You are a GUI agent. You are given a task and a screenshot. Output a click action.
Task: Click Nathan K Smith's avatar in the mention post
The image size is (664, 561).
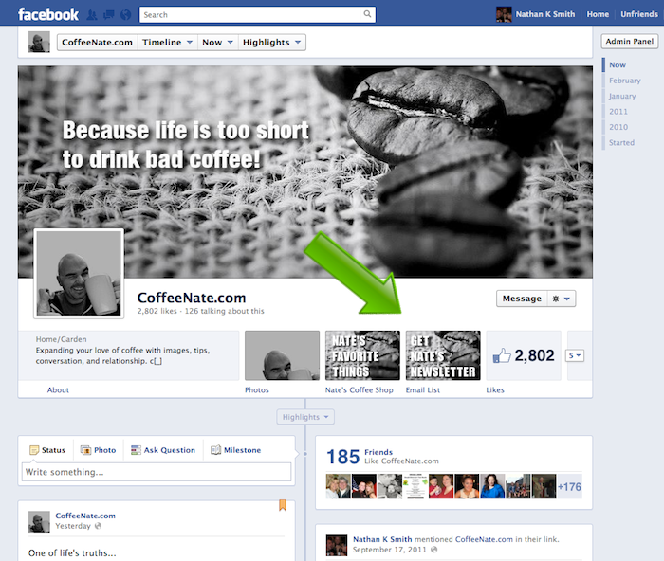coord(337,545)
